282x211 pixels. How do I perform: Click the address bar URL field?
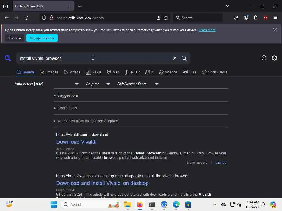pyautogui.click(x=105, y=18)
